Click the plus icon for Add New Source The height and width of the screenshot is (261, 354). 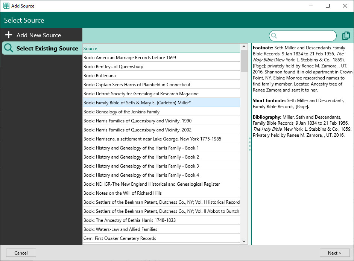(x=9, y=35)
